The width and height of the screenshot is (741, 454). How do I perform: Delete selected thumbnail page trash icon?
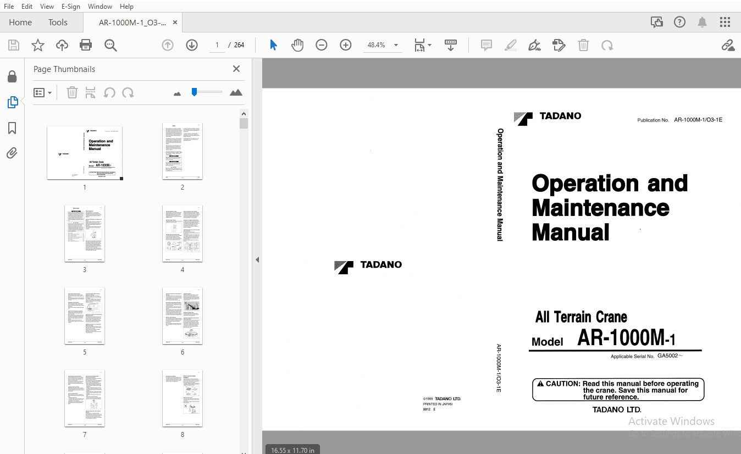[72, 92]
